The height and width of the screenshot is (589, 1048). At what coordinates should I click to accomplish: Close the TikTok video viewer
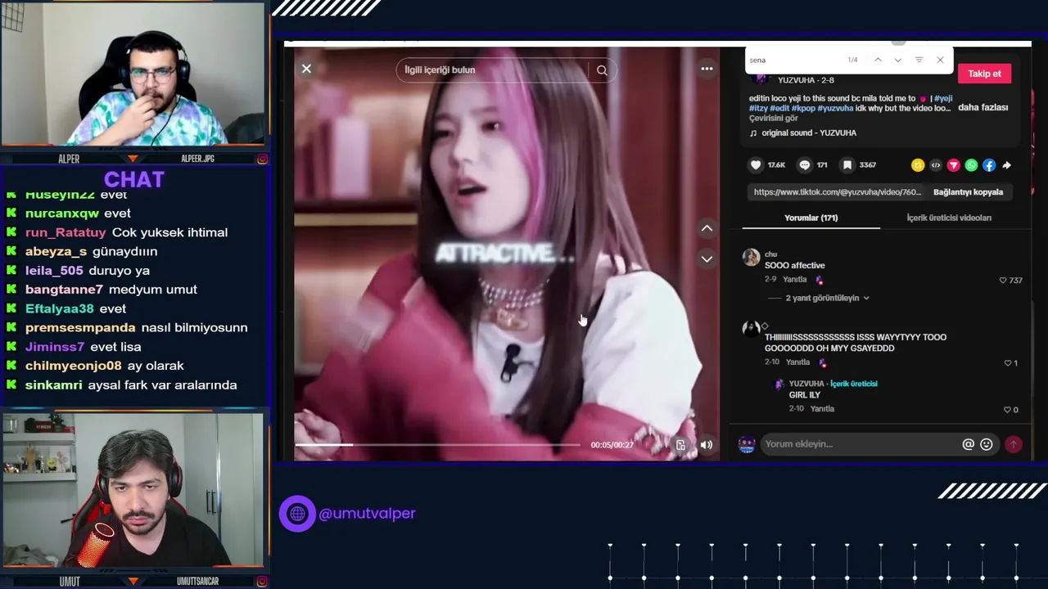tap(306, 69)
